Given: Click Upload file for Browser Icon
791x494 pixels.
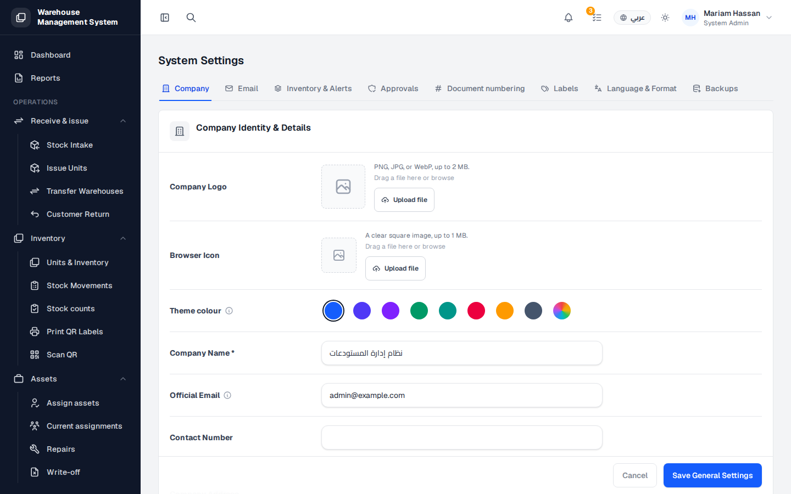Looking at the screenshot, I should coord(396,268).
